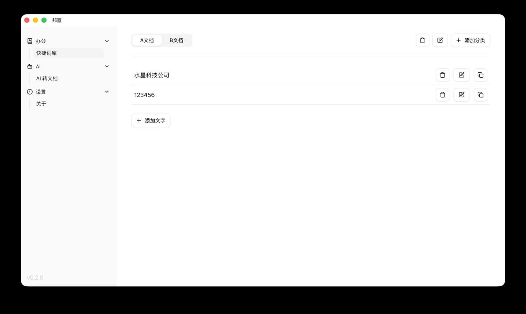Click the 添加文字 button

[151, 120]
